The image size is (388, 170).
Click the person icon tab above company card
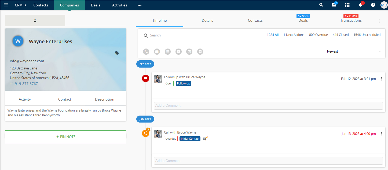(35, 20)
